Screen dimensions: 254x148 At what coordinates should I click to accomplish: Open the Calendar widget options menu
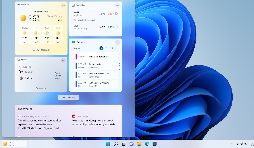(118, 42)
